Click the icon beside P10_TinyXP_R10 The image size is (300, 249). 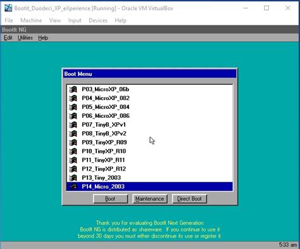point(73,151)
